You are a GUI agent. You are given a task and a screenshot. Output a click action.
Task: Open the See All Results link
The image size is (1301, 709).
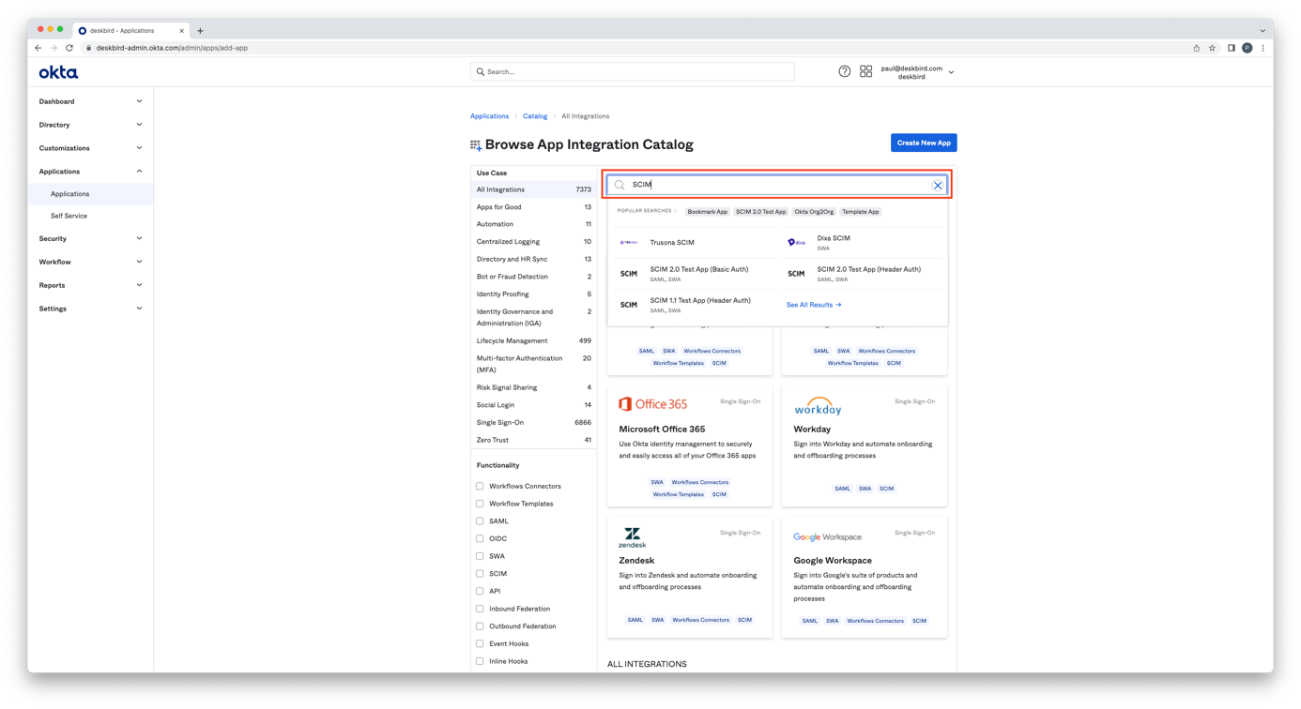pyautogui.click(x=813, y=305)
